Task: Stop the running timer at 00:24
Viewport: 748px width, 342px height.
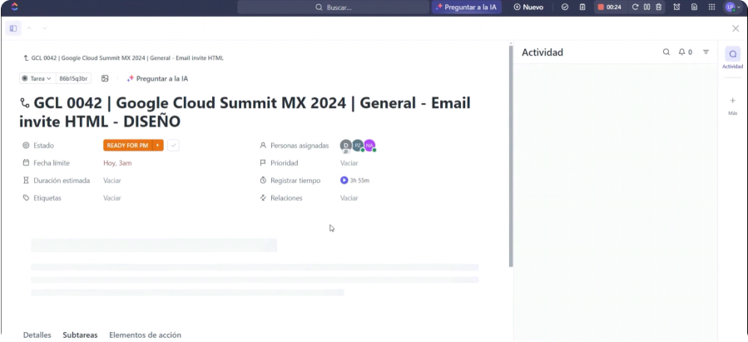Action: [x=601, y=7]
